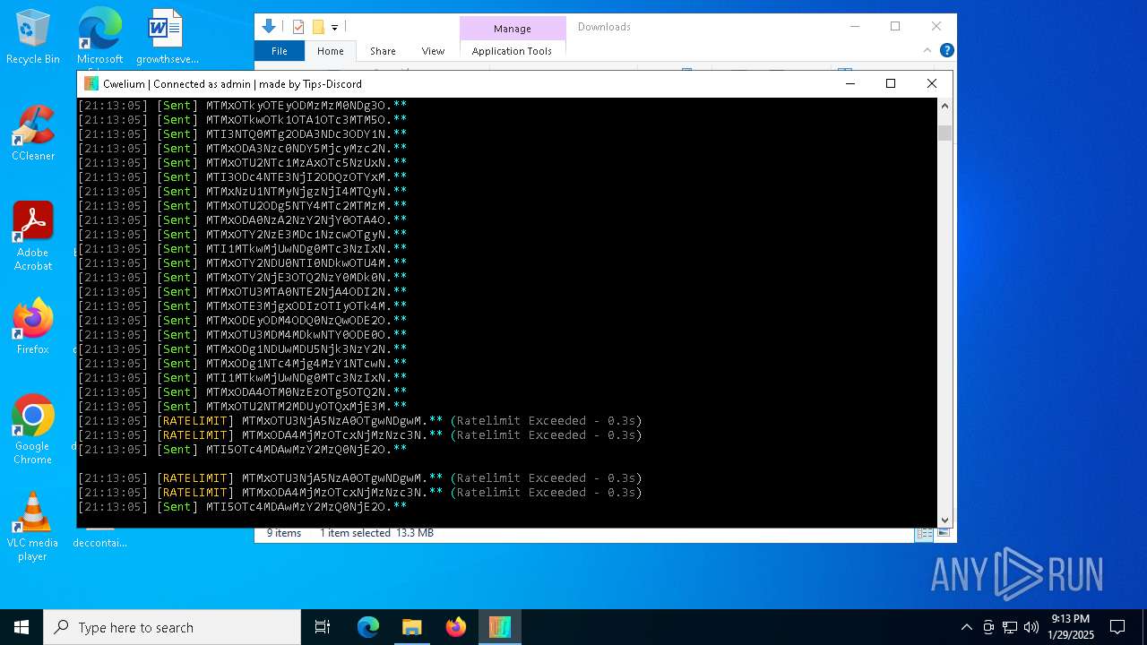Click the Type here to search box
Screen dimensions: 1147x645
(172, 627)
